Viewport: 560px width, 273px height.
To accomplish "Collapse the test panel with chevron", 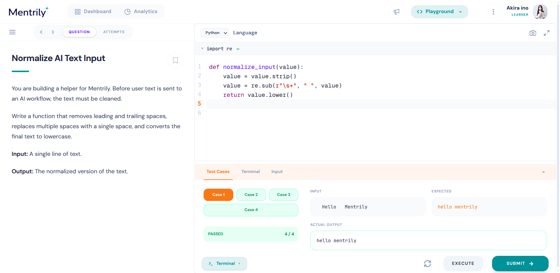I will tap(543, 172).
